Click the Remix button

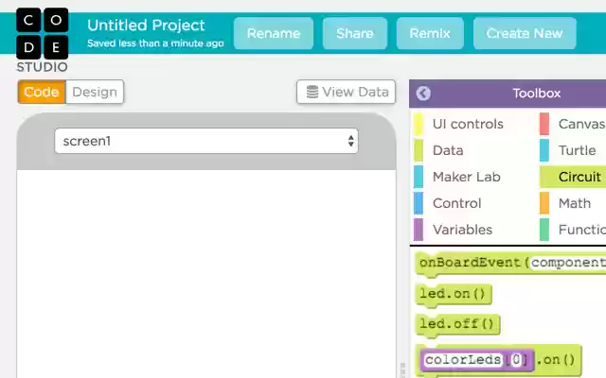[x=429, y=33]
